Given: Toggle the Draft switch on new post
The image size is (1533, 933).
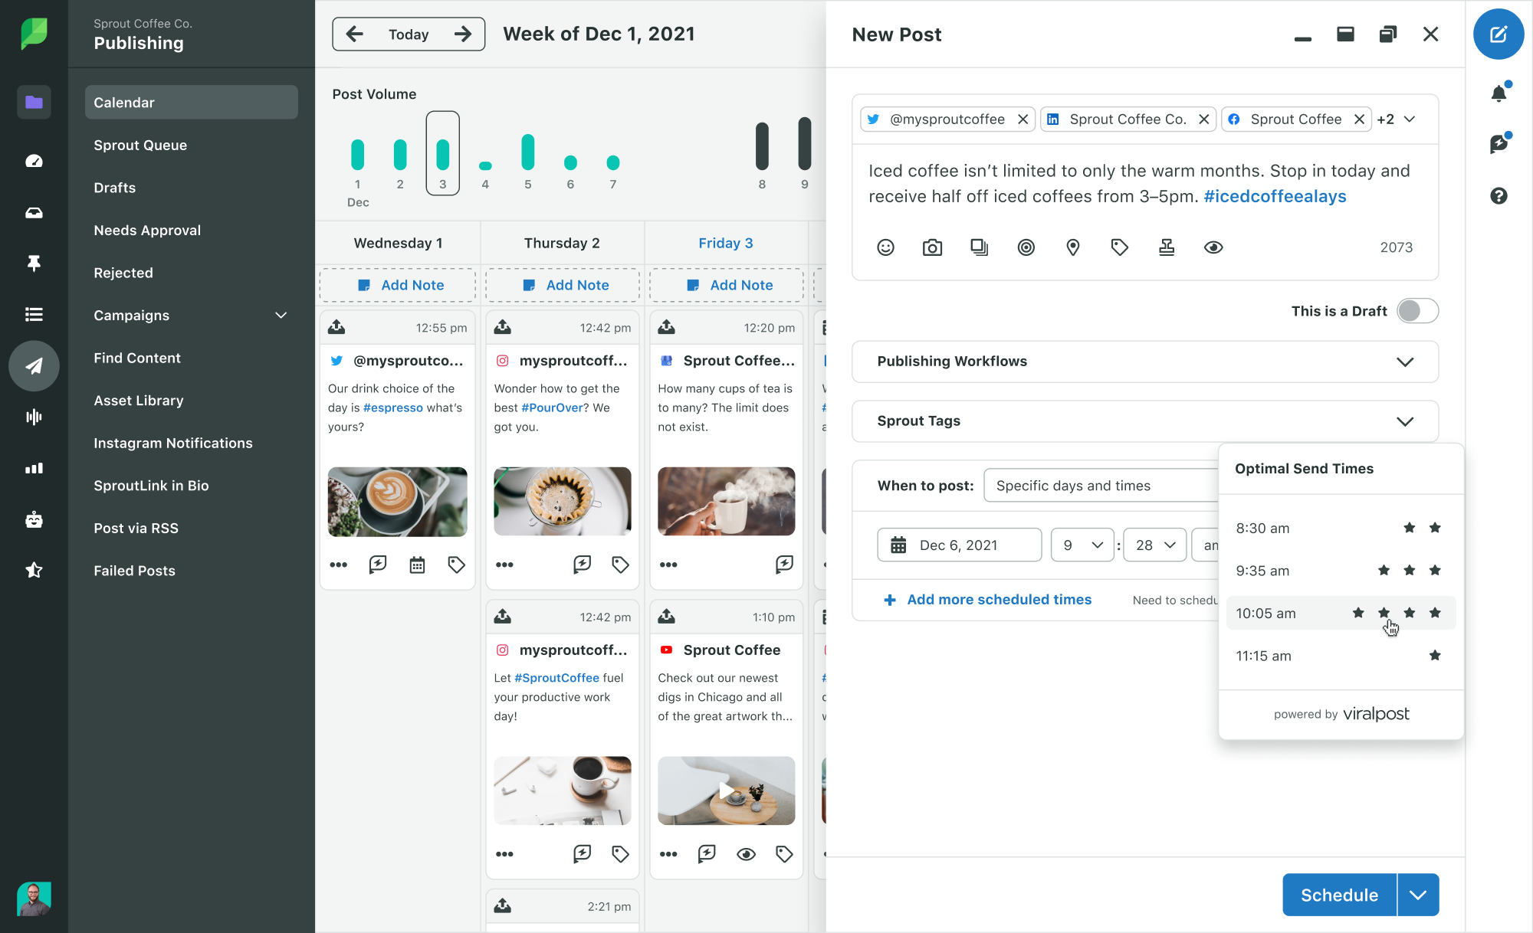Looking at the screenshot, I should (x=1416, y=311).
